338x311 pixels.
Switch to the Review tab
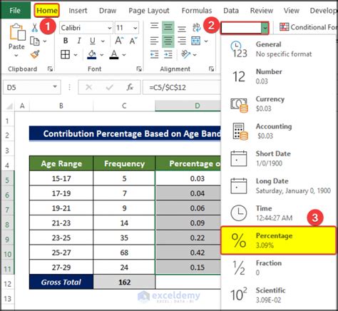click(x=262, y=11)
